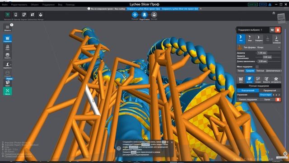Open the Вид menu
The height and width of the screenshot is (163, 289).
60,5
